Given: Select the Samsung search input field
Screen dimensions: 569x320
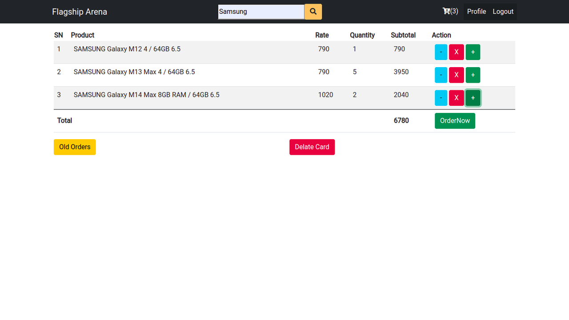Looking at the screenshot, I should tap(260, 12).
